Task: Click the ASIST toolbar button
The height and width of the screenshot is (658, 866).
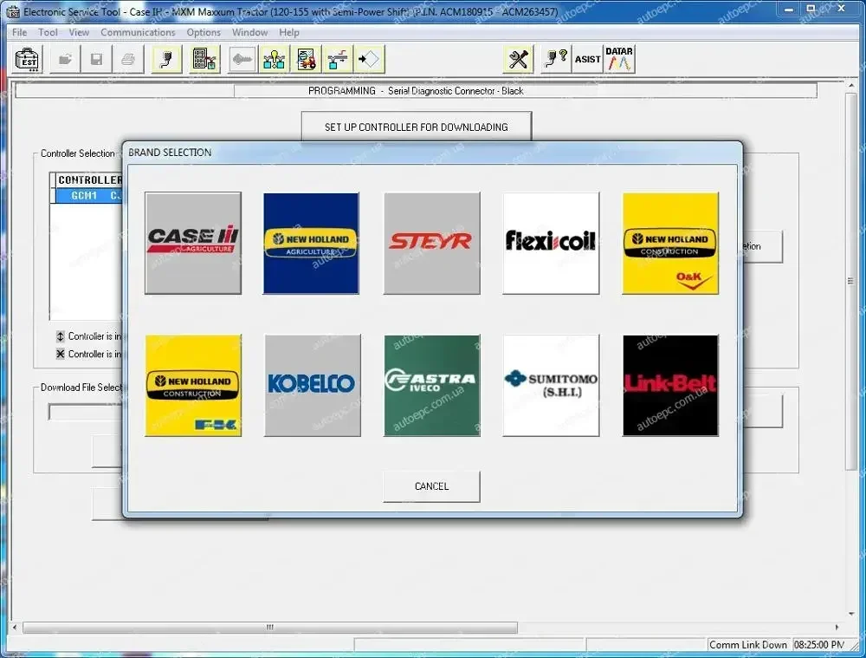Action: 587,60
